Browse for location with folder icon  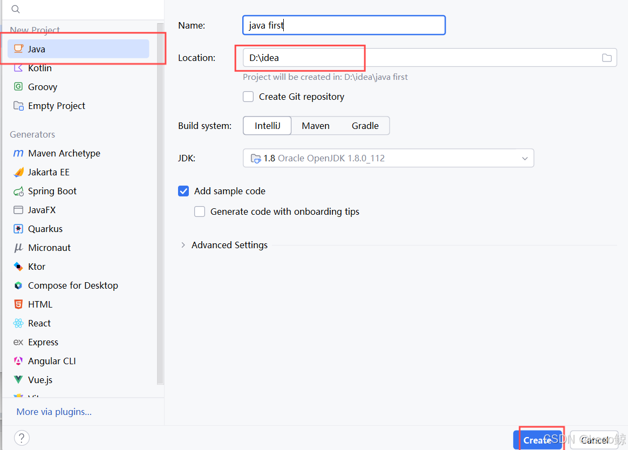(607, 58)
